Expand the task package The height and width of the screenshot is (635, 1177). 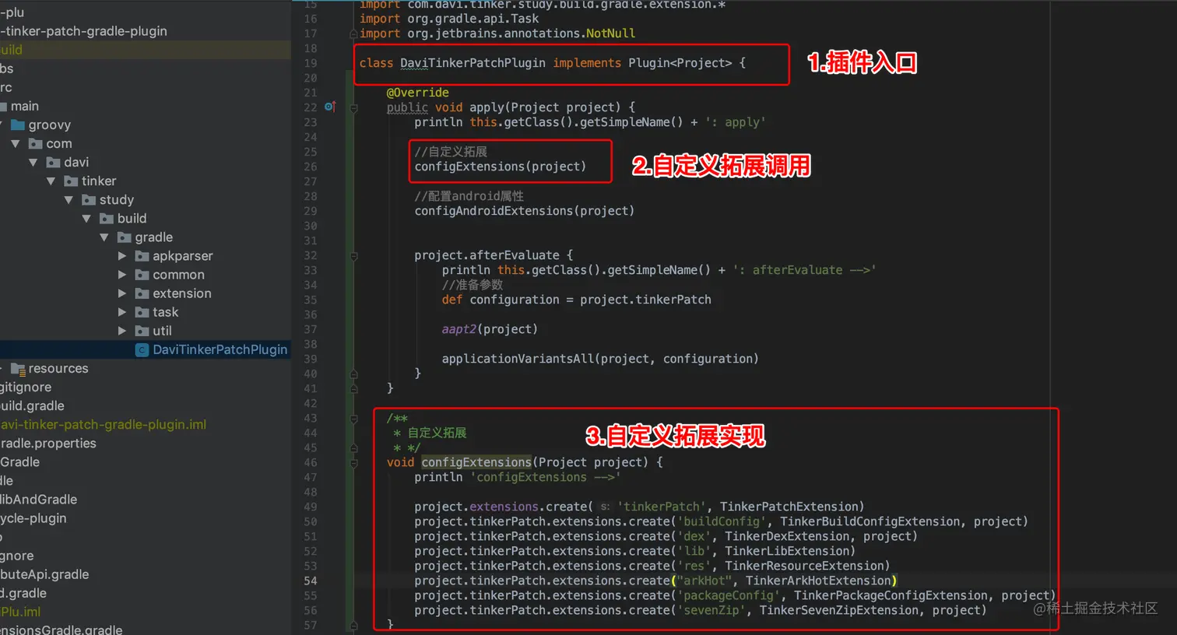pyautogui.click(x=122, y=312)
